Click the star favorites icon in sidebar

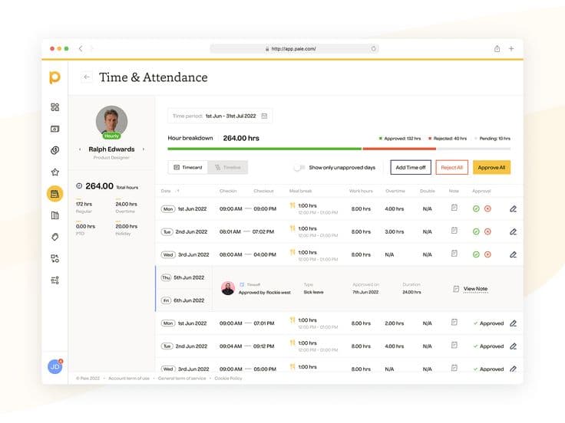point(55,172)
